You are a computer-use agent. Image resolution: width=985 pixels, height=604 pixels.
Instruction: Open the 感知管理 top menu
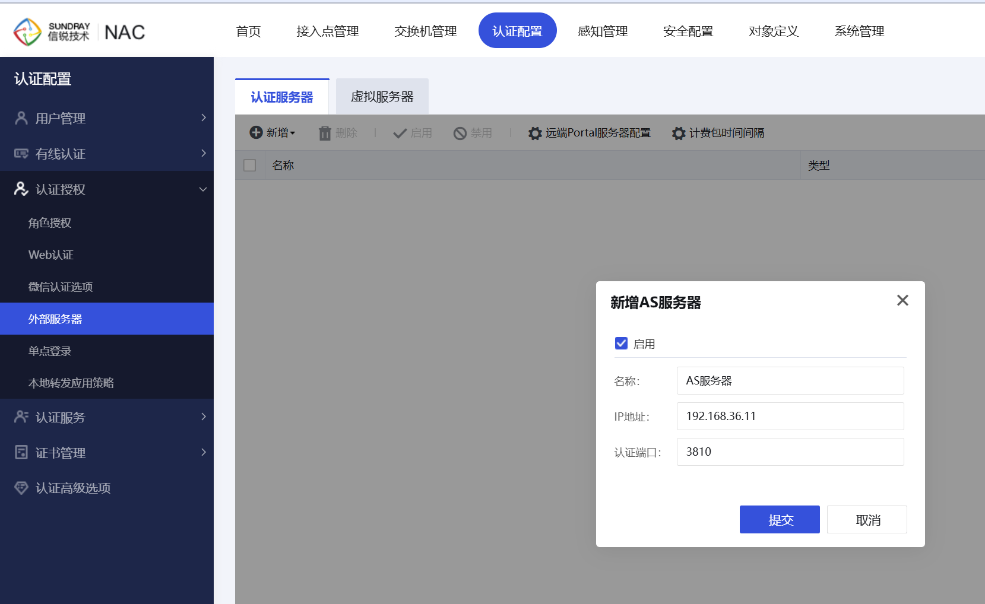point(603,31)
